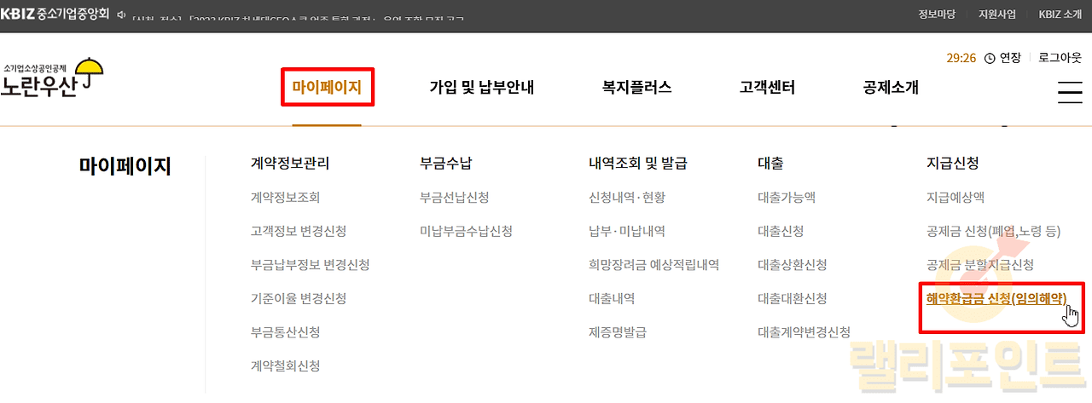Open the 가입 및 납부안내 menu
The width and height of the screenshot is (1092, 403).
tap(481, 88)
